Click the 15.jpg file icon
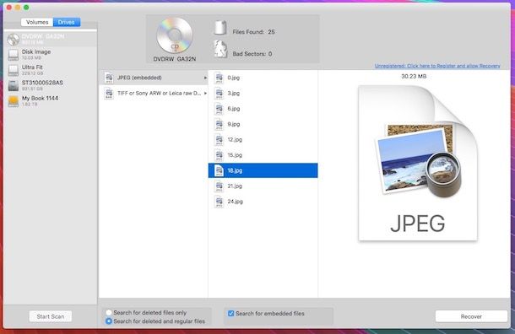515x334 pixels. click(219, 155)
